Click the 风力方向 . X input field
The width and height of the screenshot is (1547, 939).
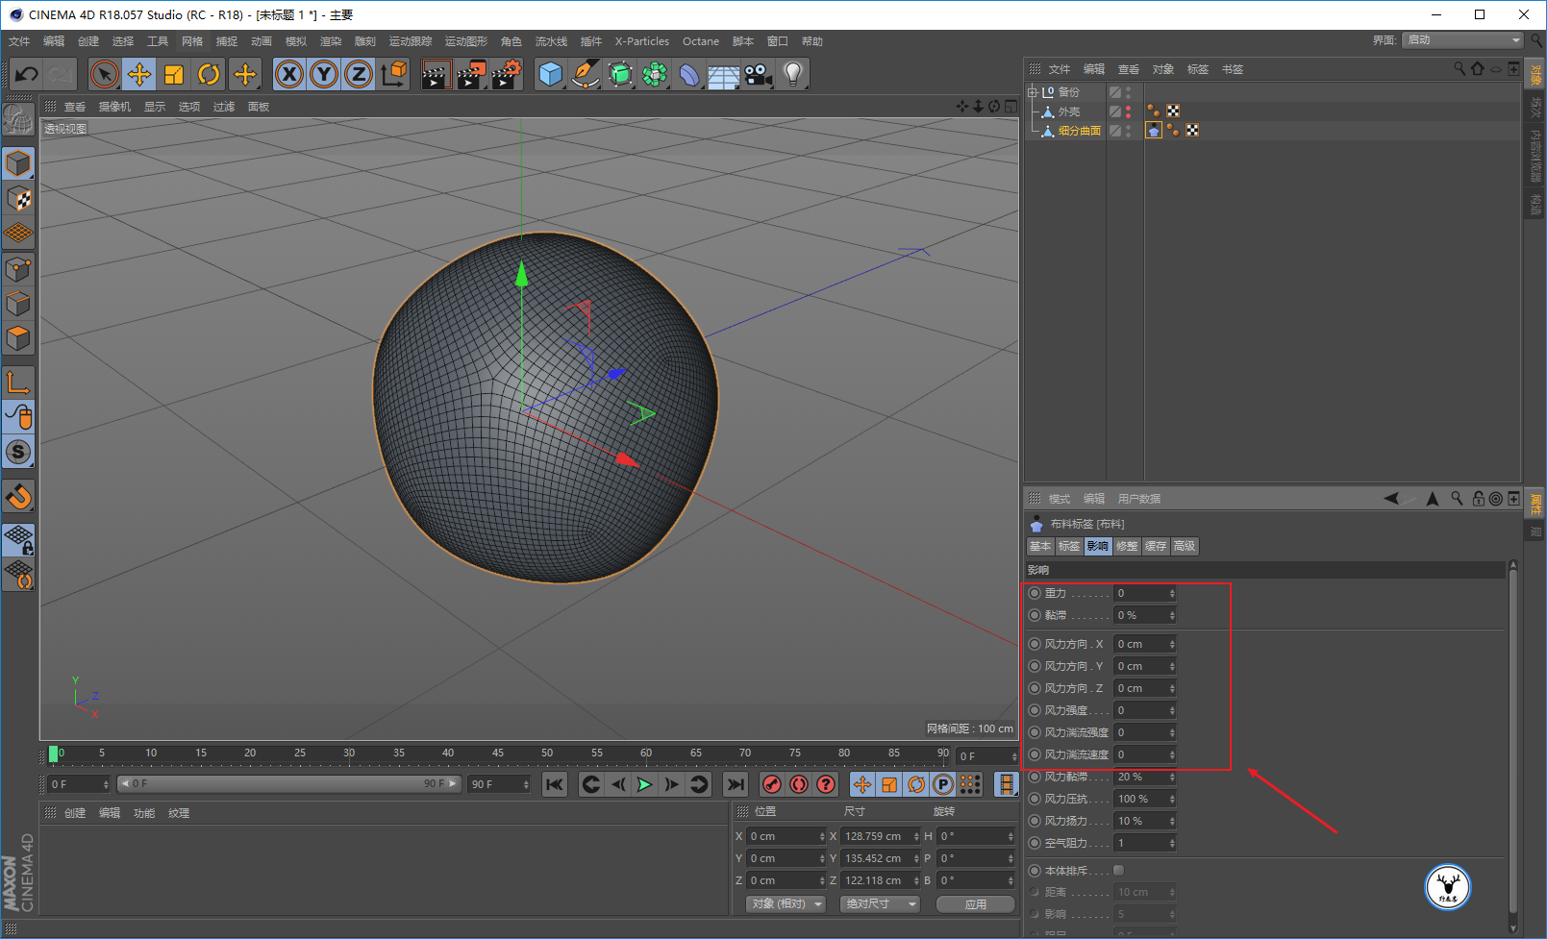coord(1140,644)
